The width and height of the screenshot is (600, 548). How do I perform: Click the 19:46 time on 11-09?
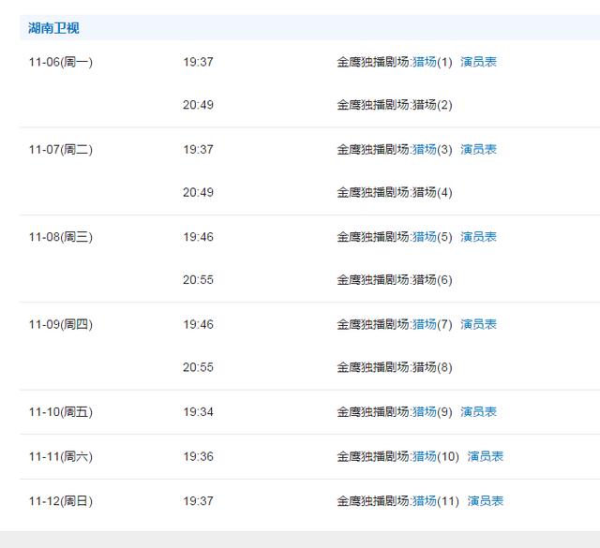198,324
